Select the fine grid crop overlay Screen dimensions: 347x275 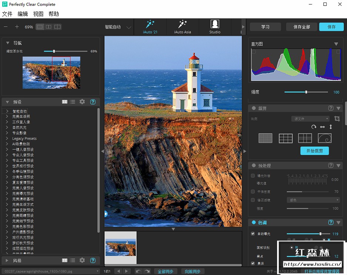[265, 138]
